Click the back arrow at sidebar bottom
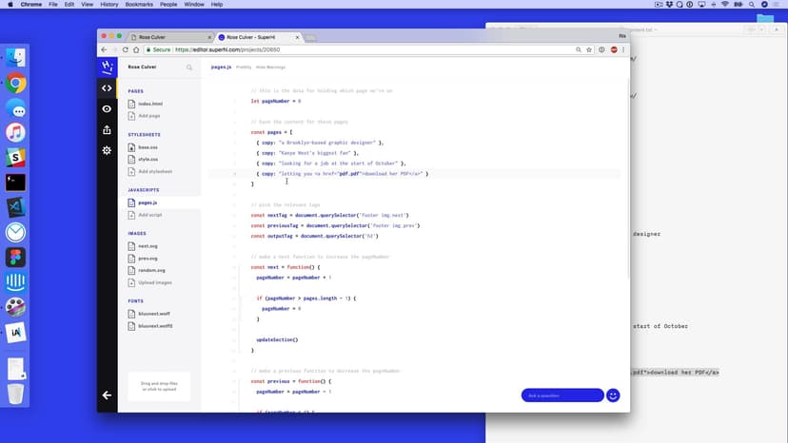The image size is (788, 443). (107, 395)
